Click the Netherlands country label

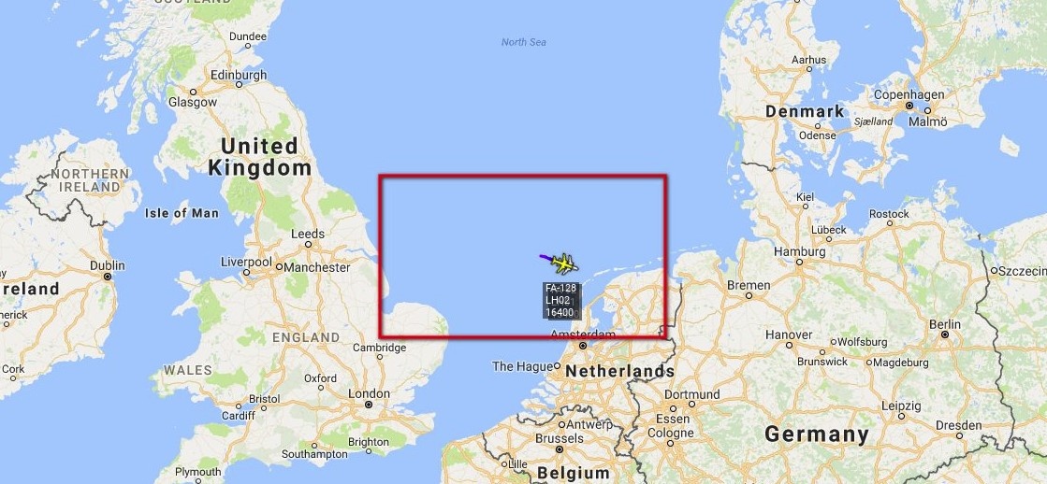point(620,371)
